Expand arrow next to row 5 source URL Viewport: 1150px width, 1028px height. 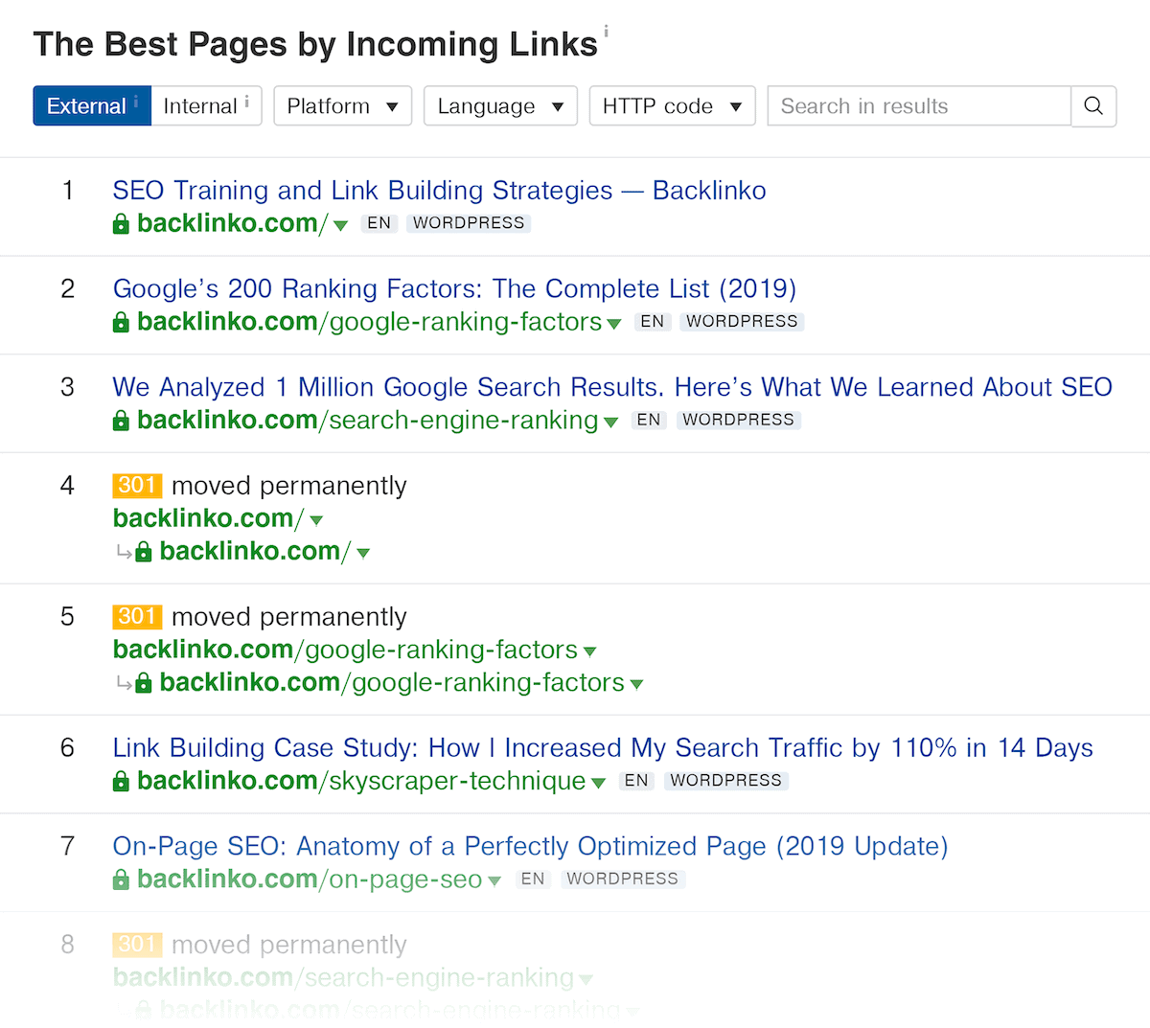[x=589, y=652]
